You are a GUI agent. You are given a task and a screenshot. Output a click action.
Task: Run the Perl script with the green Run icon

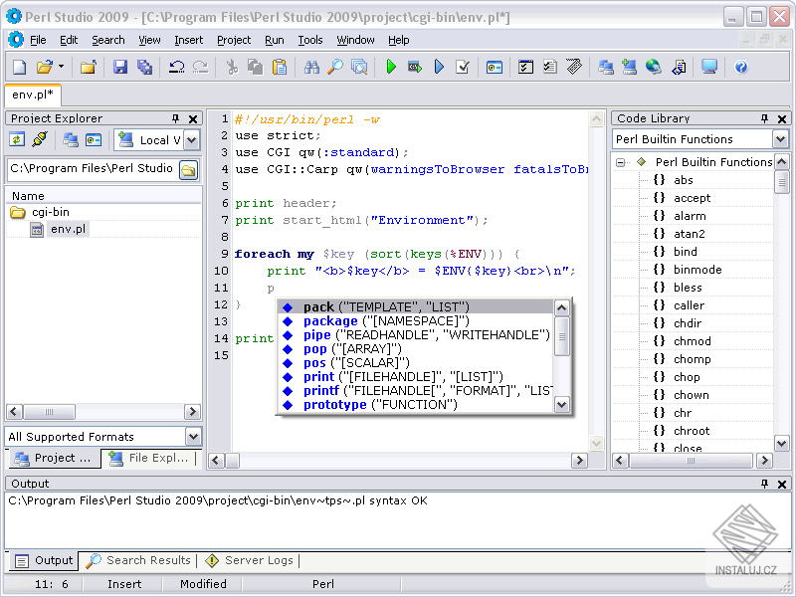pos(390,69)
